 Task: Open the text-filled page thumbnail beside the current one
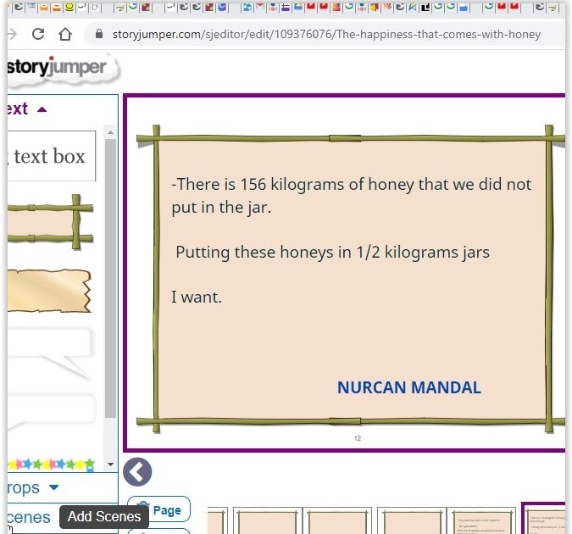[x=481, y=520]
